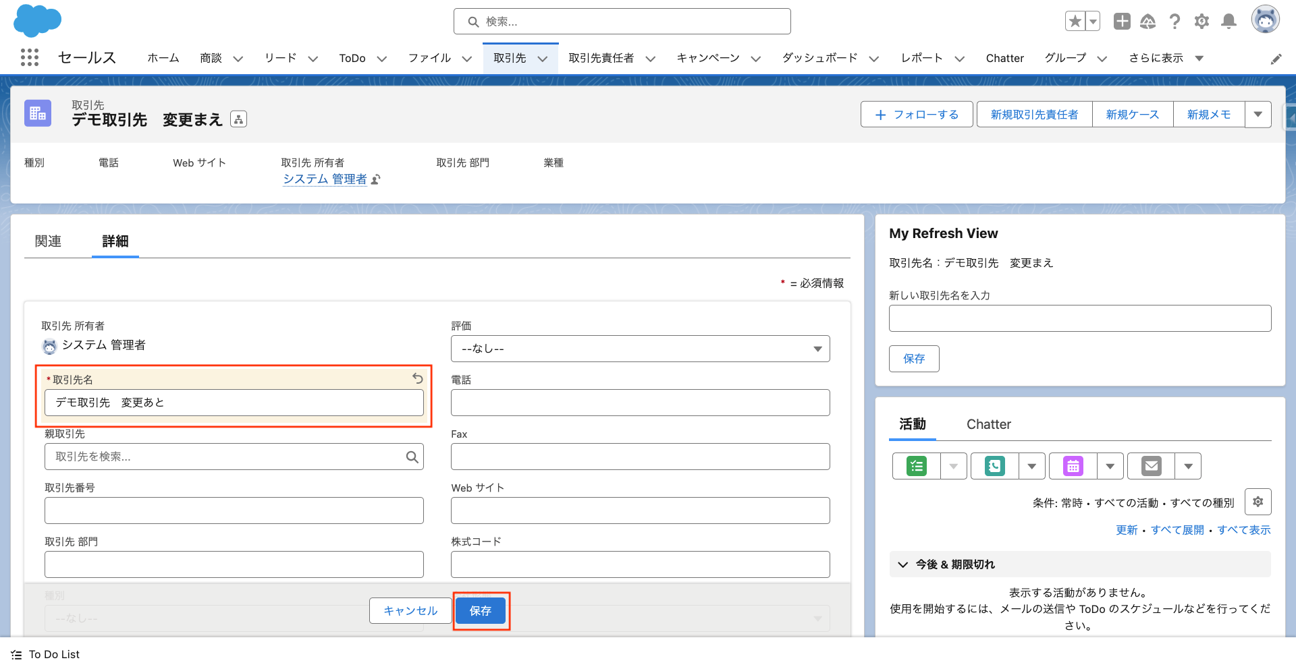This screenshot has height=671, width=1296.
Task: Switch to the 関連 tab
Action: pos(48,241)
